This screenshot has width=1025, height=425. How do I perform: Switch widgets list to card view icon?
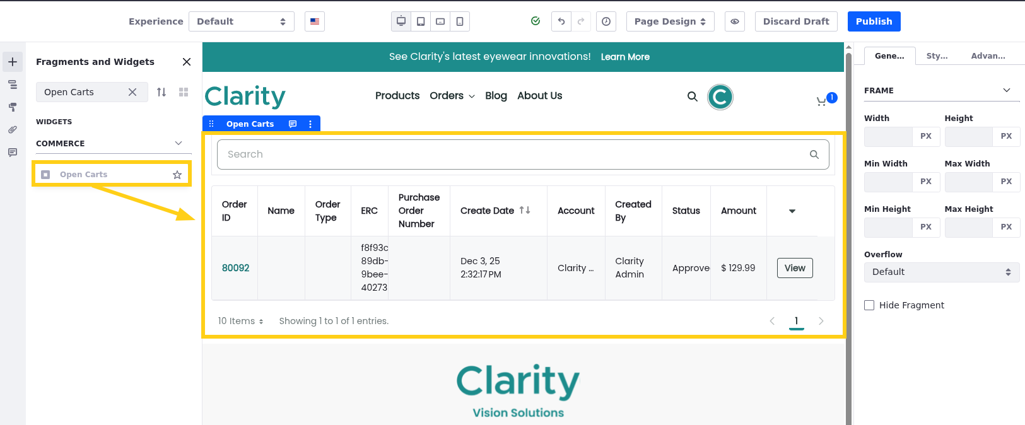point(184,92)
